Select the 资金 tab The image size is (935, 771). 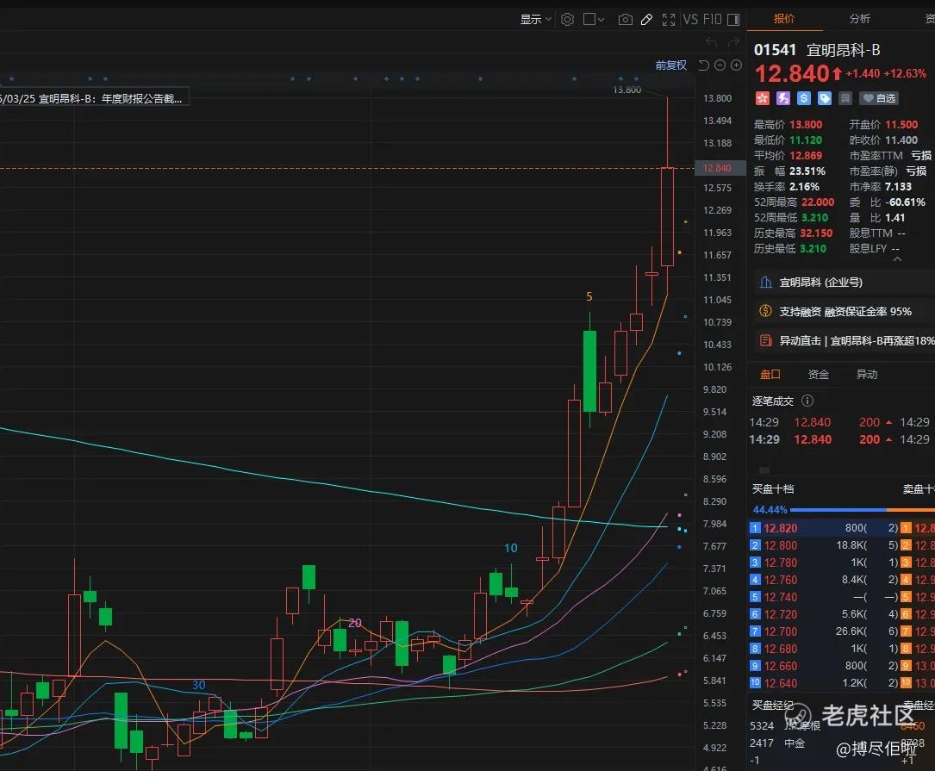(x=818, y=375)
